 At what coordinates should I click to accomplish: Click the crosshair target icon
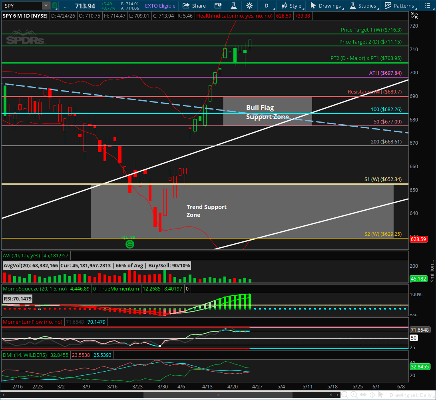click(x=372, y=395)
